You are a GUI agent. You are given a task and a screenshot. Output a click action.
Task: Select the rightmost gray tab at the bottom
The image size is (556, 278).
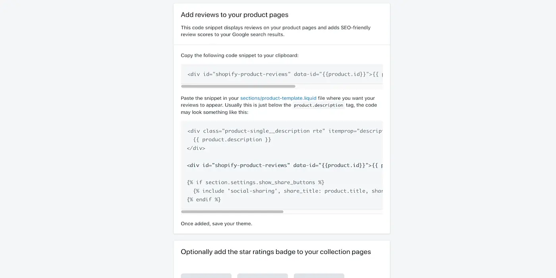tap(319, 276)
